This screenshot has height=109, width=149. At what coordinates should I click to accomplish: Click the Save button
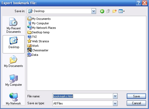coord(136,96)
